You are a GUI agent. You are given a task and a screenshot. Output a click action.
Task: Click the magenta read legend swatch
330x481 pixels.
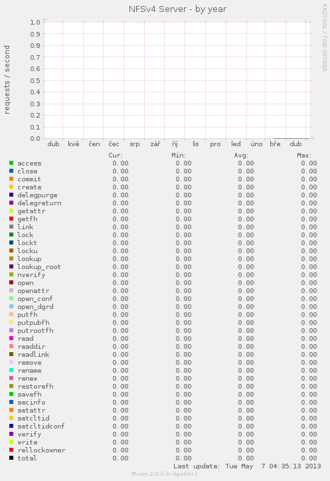click(11, 338)
